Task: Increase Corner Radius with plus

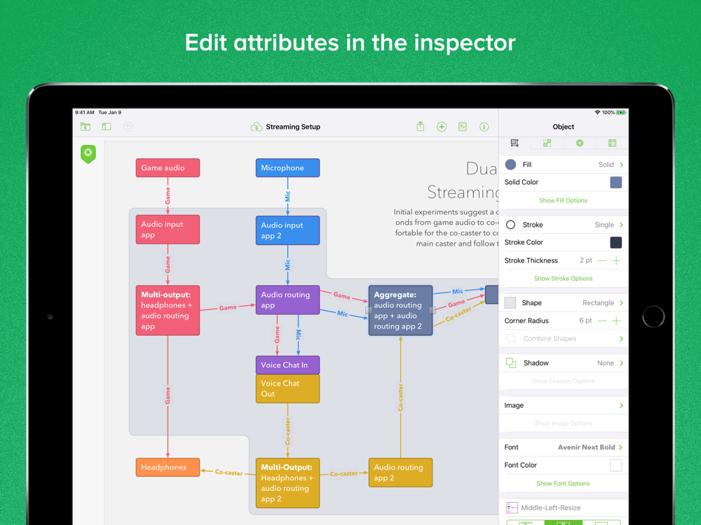Action: (616, 321)
